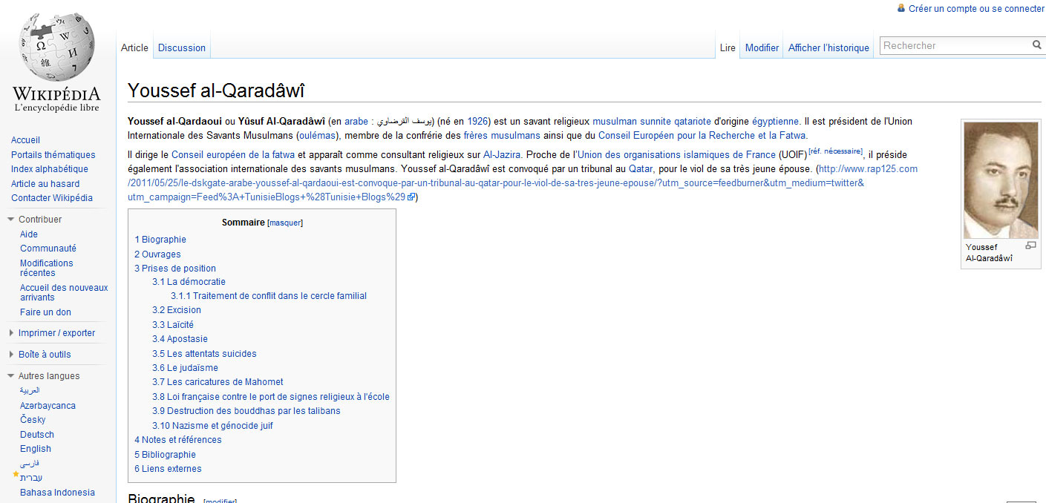Viewport: 1046px width, 503px height.
Task: Open Conseil européen de la fatwa link
Action: 233,155
